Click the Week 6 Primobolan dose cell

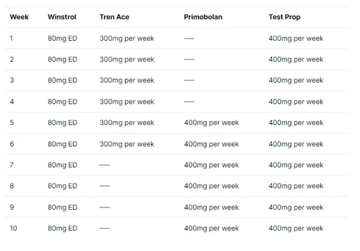pyautogui.click(x=211, y=144)
